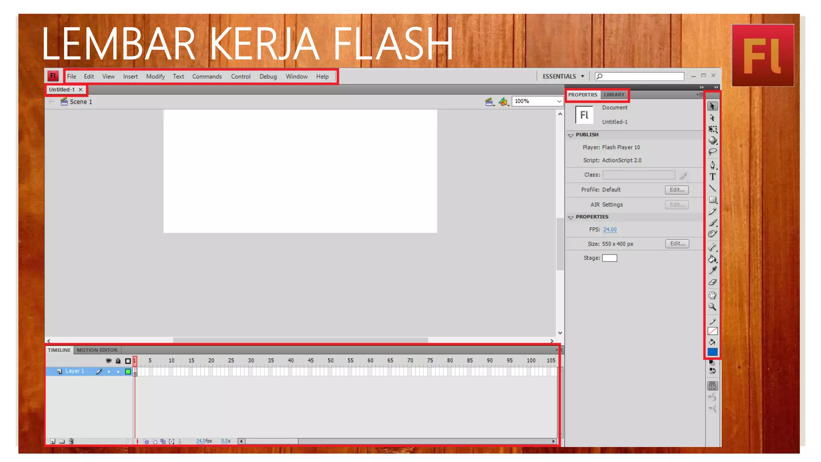Select the Selection arrow tool
The image size is (821, 462).
[x=712, y=106]
